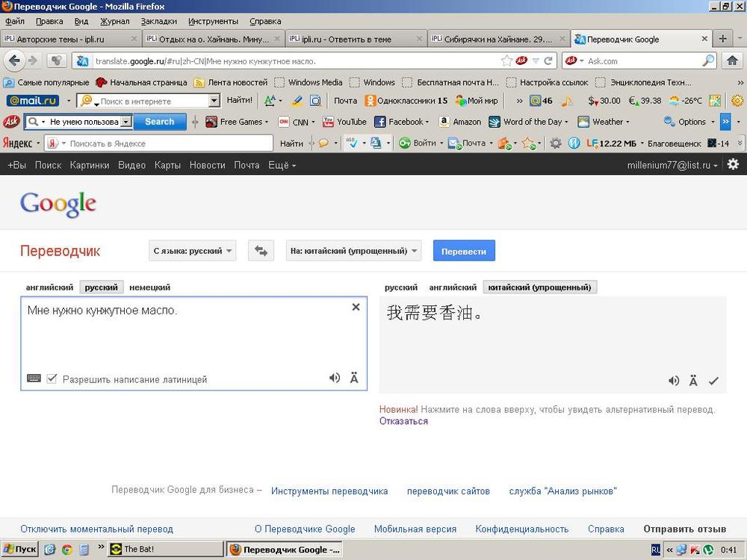Open the Закладки menu
Viewport: 747px width, 560px height.
click(x=158, y=21)
